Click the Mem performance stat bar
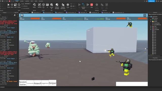The image size is (162, 91). click(x=30, y=18)
